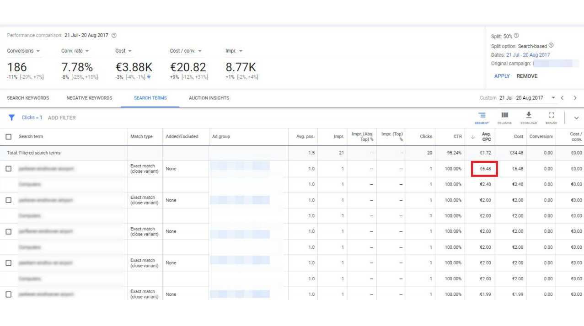Click the 95.24% total CTR value
The height and width of the screenshot is (326, 584).
[x=454, y=153]
